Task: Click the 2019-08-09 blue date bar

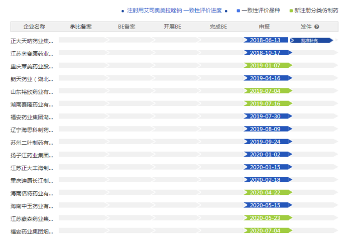Action: point(266,129)
